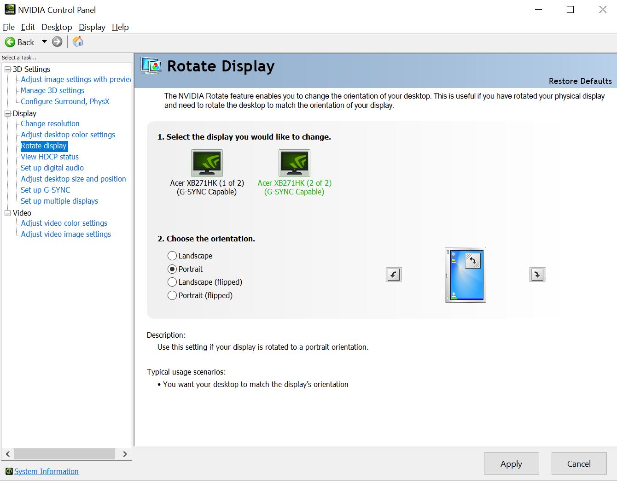Click the portrait orientation preview image
The width and height of the screenshot is (617, 481).
click(466, 275)
